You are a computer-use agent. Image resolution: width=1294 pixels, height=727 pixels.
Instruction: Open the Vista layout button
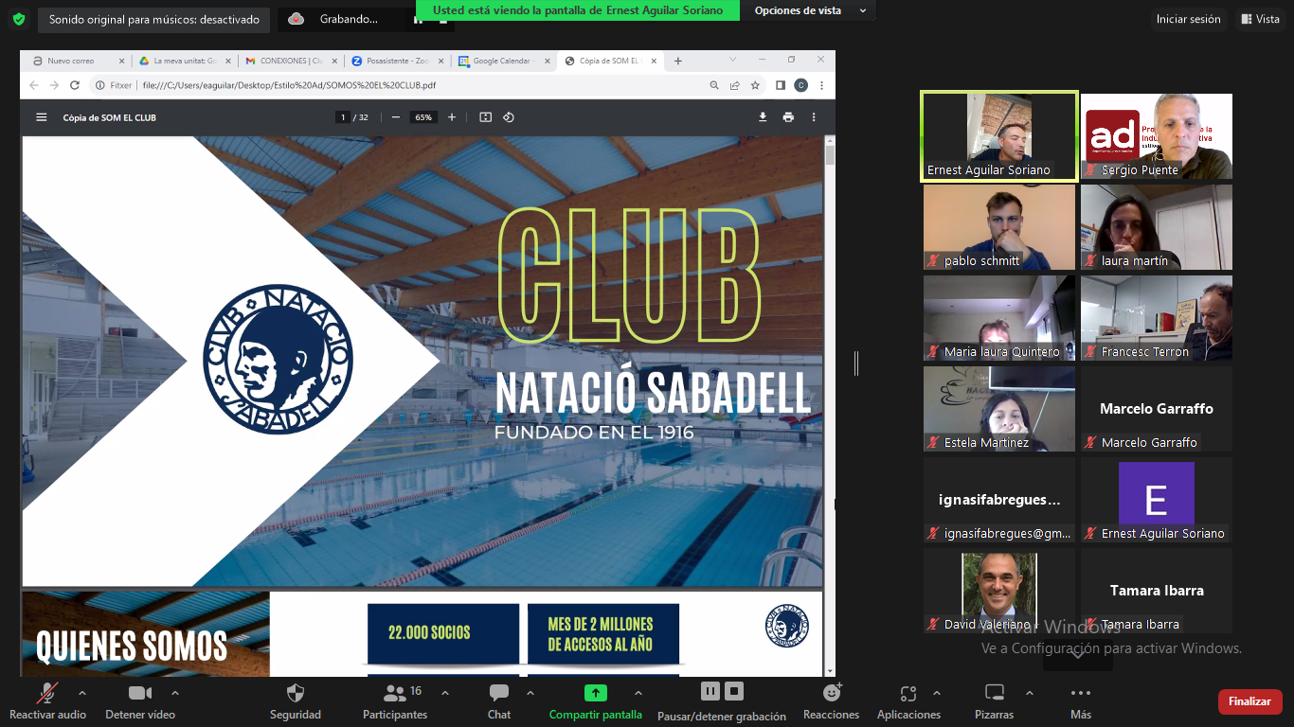[x=1259, y=19]
